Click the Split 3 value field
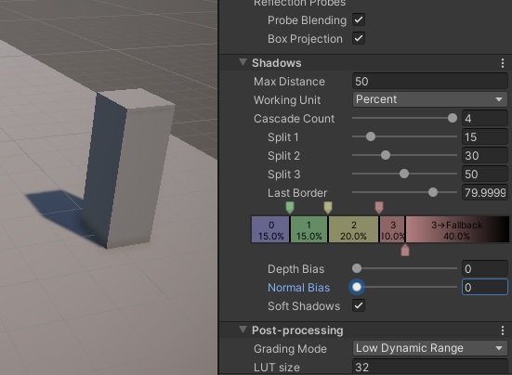 point(485,175)
